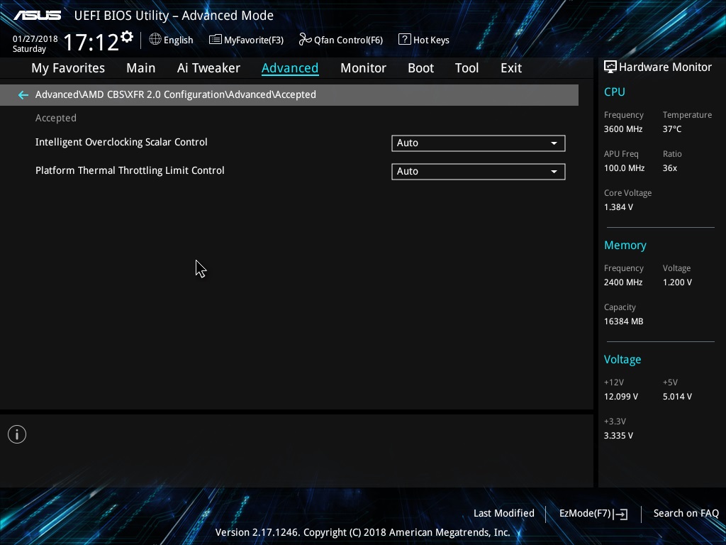
Task: Click the Memory heading
Action: coord(625,245)
